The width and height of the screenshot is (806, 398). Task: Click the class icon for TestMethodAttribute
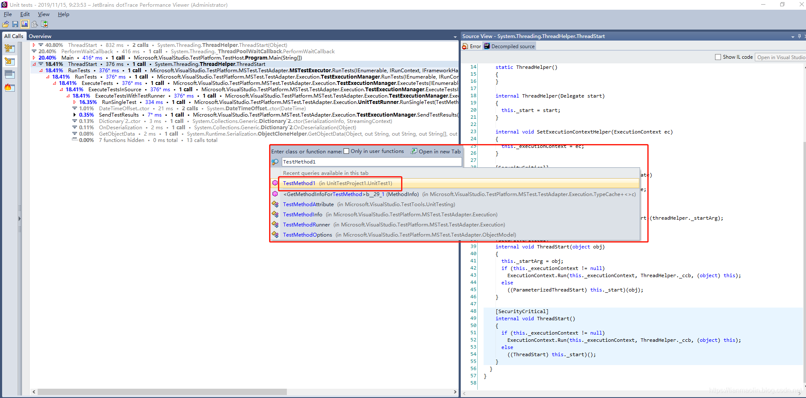tap(275, 204)
